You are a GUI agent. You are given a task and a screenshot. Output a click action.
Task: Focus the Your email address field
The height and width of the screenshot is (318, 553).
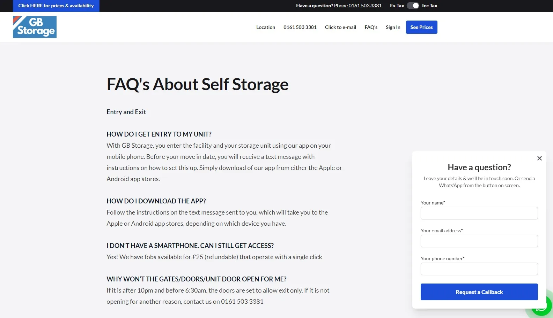(479, 241)
